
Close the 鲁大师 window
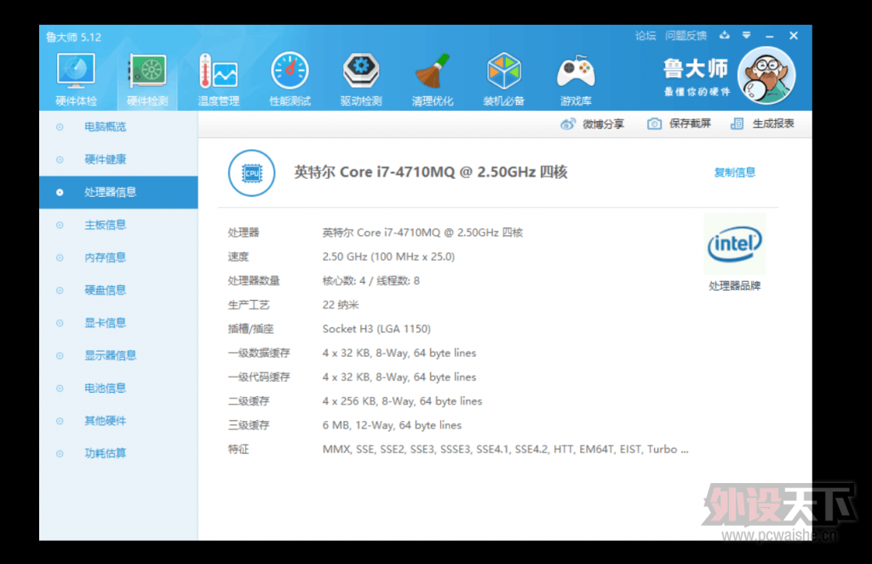794,36
